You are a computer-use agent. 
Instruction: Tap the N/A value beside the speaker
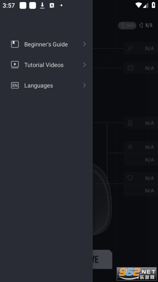[x=149, y=25]
